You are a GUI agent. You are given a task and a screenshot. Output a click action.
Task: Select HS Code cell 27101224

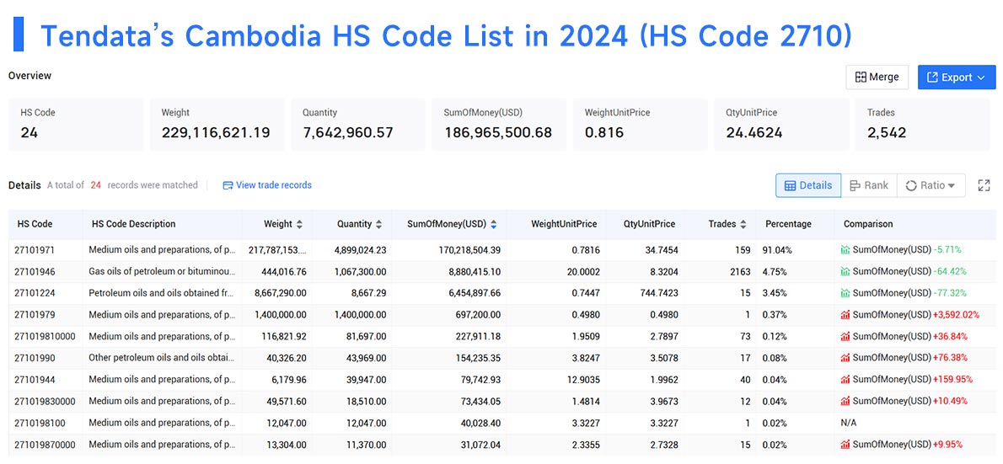[x=35, y=293]
